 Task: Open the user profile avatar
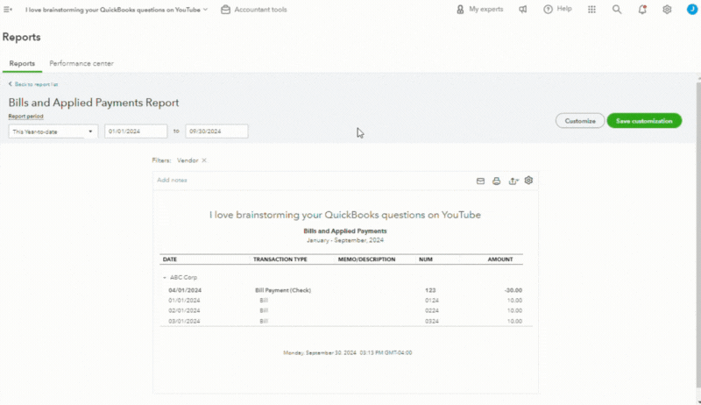pyautogui.click(x=692, y=10)
